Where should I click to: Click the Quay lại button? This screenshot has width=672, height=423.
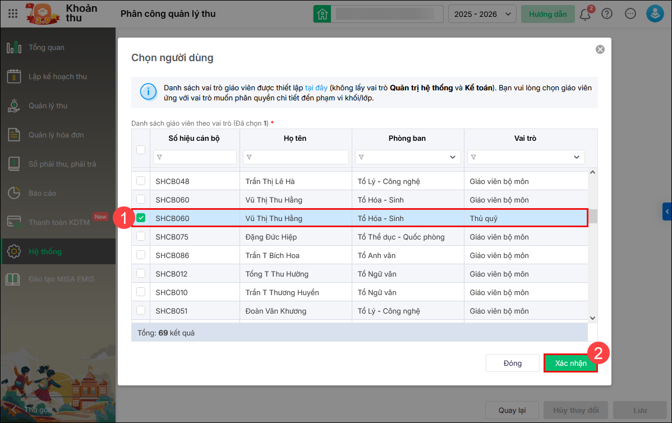click(512, 411)
